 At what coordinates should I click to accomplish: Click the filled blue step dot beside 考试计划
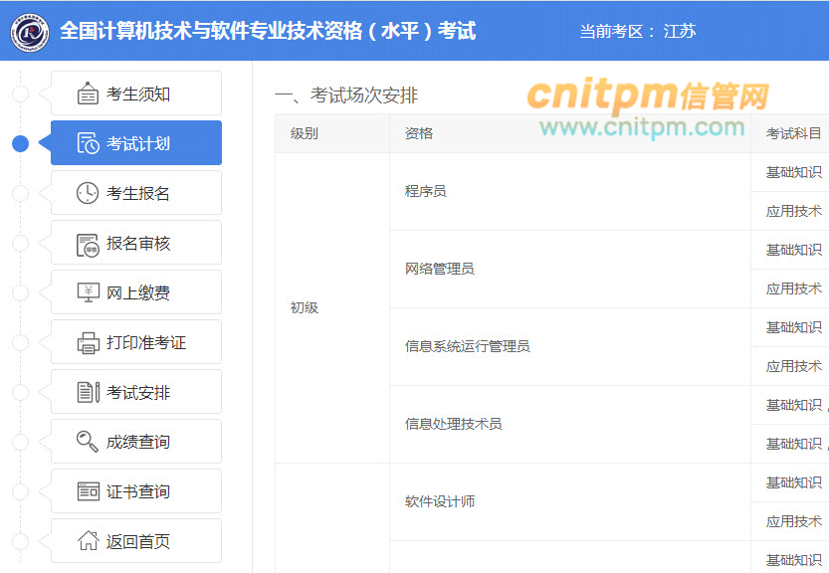pos(20,142)
